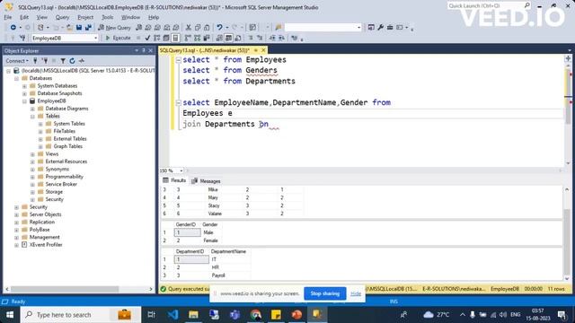Expand System Databases node
The width and height of the screenshot is (575, 323).
coord(24,86)
